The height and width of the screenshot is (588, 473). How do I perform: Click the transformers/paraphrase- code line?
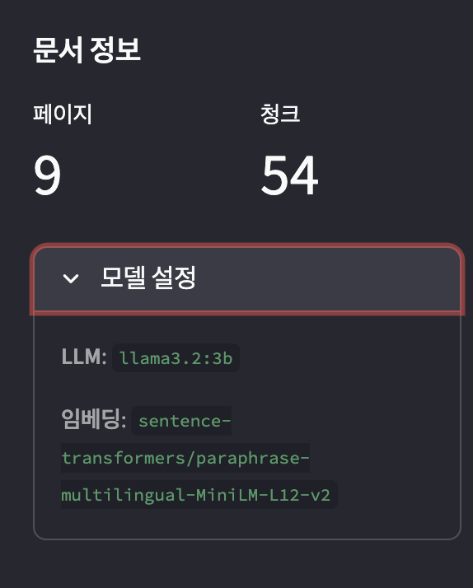point(185,458)
